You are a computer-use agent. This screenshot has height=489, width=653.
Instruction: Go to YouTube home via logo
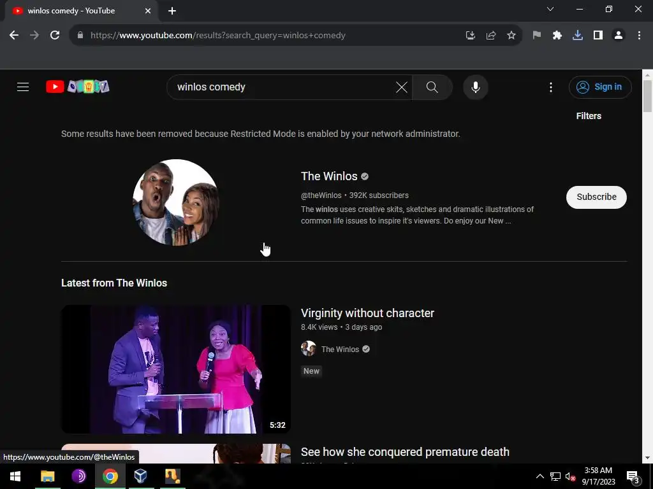(78, 87)
